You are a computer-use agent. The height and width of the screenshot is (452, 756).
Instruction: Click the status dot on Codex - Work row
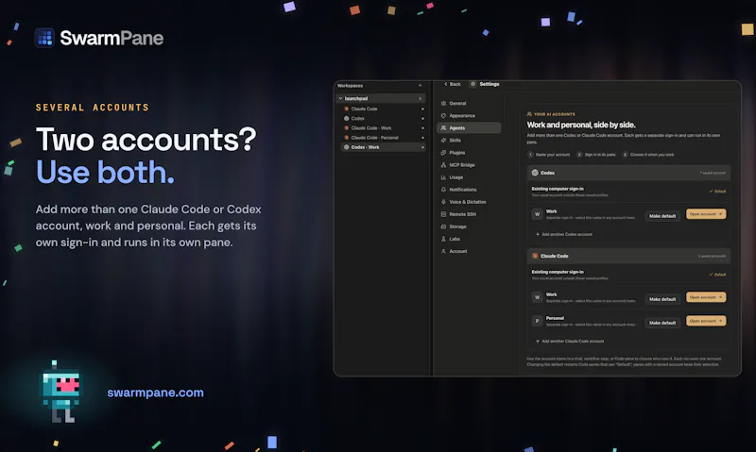coord(422,147)
